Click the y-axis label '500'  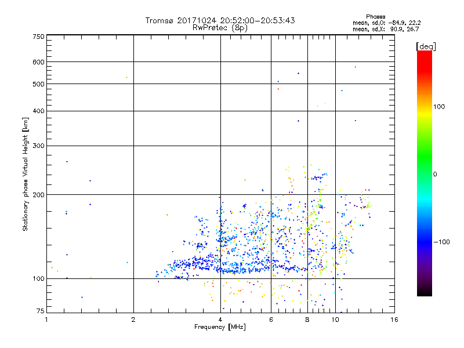click(38, 84)
